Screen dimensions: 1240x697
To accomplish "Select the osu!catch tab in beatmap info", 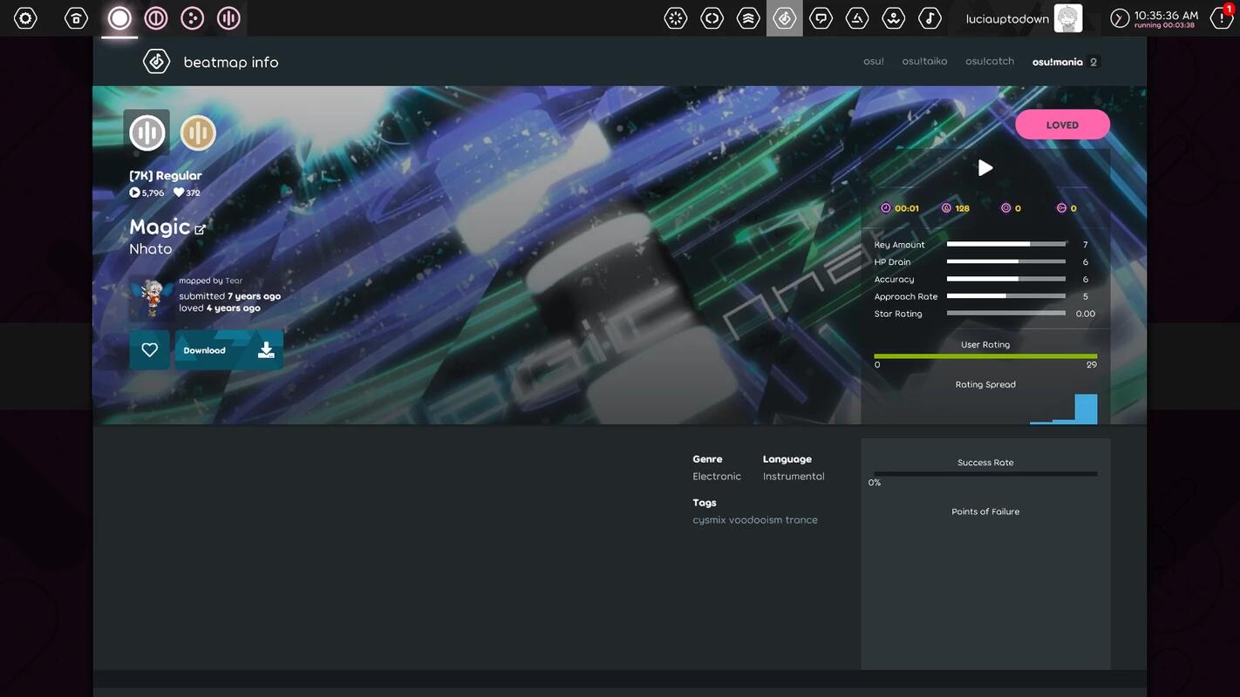I will 989,62.
